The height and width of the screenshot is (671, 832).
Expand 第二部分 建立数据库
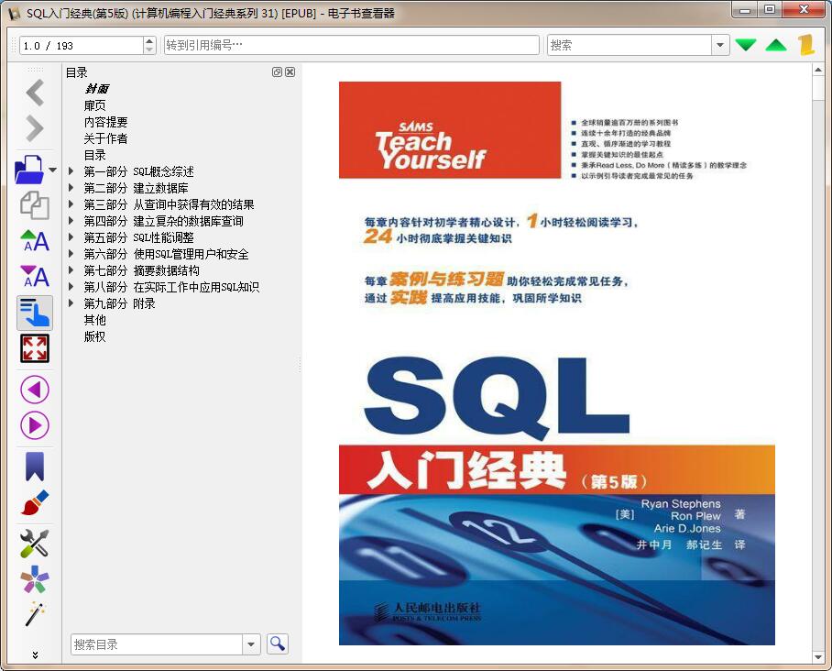[x=71, y=187]
